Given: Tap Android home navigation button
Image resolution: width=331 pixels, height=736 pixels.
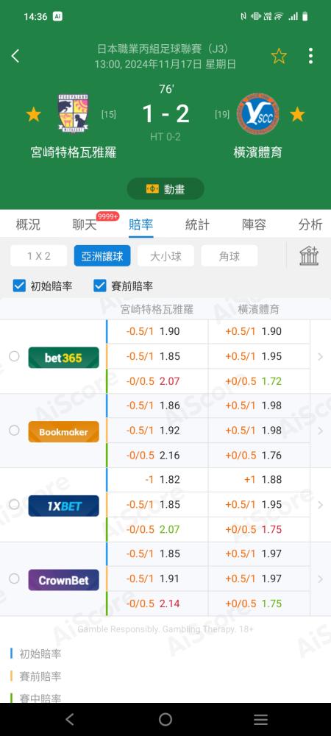Looking at the screenshot, I should point(165,719).
